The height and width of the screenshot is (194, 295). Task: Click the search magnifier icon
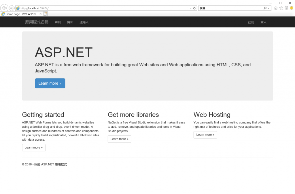[265, 8]
